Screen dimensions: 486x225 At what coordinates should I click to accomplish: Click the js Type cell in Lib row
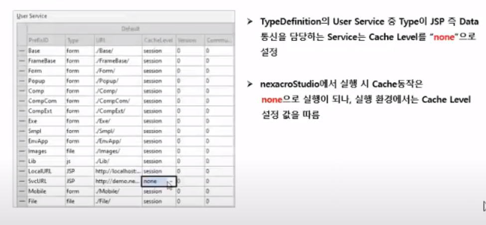coord(80,161)
